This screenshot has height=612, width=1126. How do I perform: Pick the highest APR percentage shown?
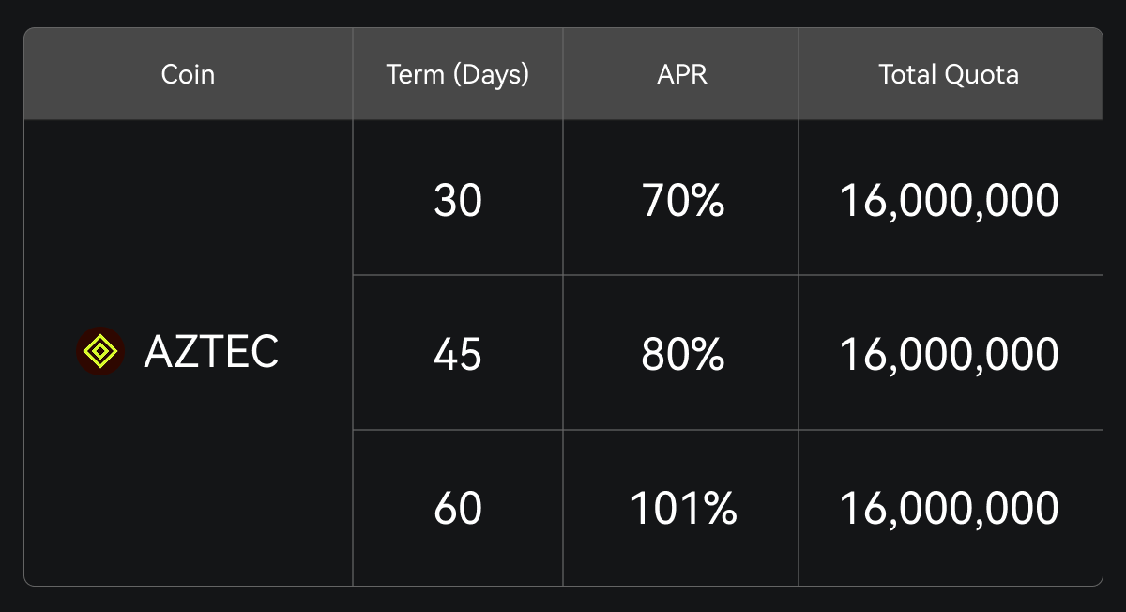(682, 508)
